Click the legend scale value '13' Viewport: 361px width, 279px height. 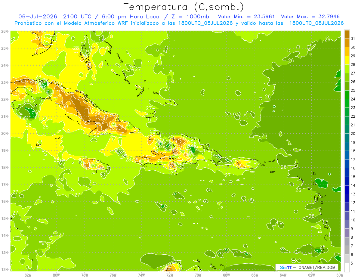coord(353,194)
